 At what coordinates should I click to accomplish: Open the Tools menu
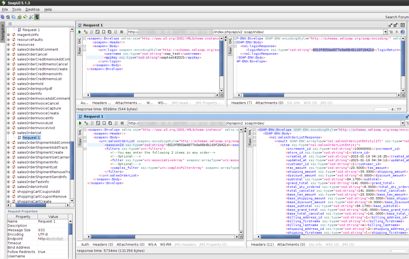point(16,9)
